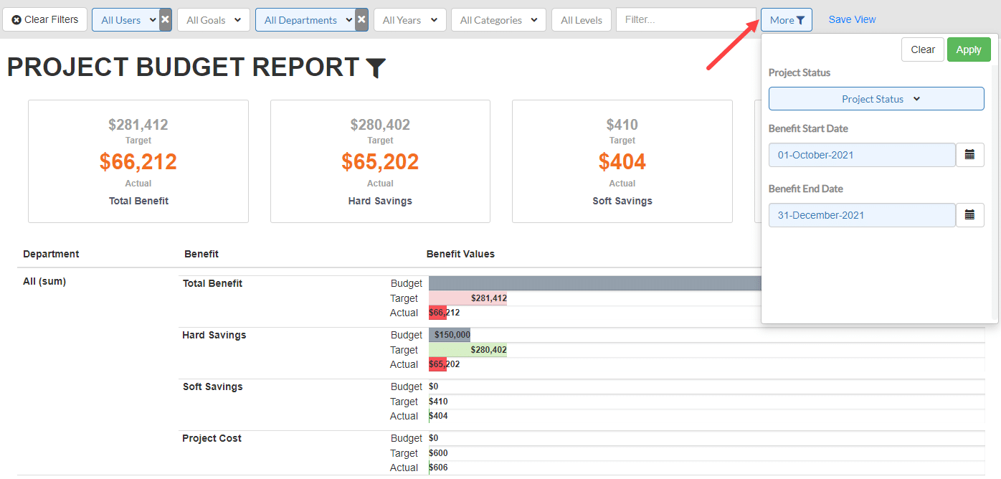
Task: Click the Benefit Start Date field
Action: 861,155
